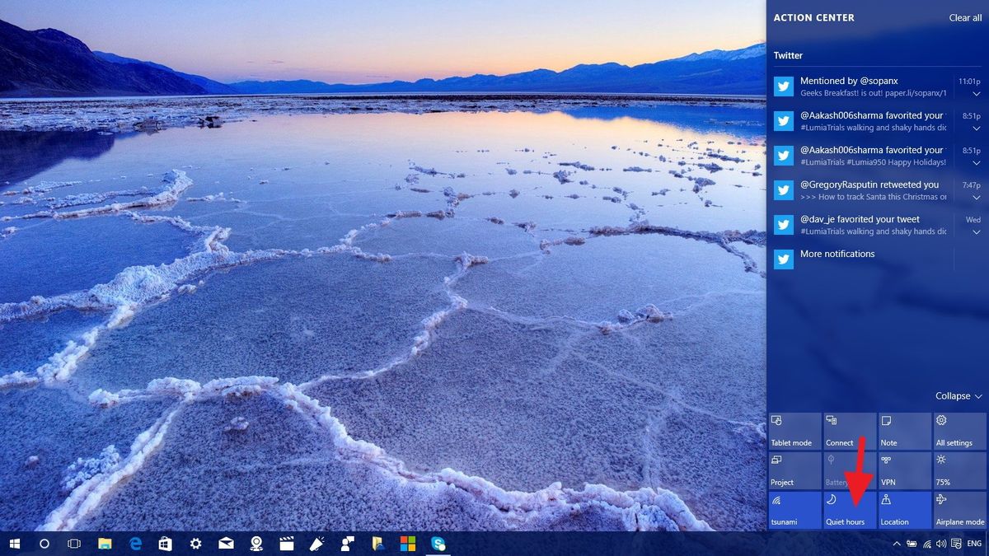Open Task View next to Cortana

point(73,544)
